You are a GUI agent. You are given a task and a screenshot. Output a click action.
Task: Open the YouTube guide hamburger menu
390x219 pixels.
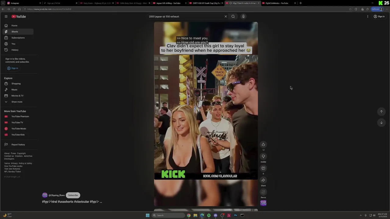6,16
